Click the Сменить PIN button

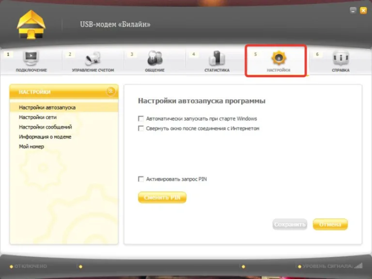point(162,198)
